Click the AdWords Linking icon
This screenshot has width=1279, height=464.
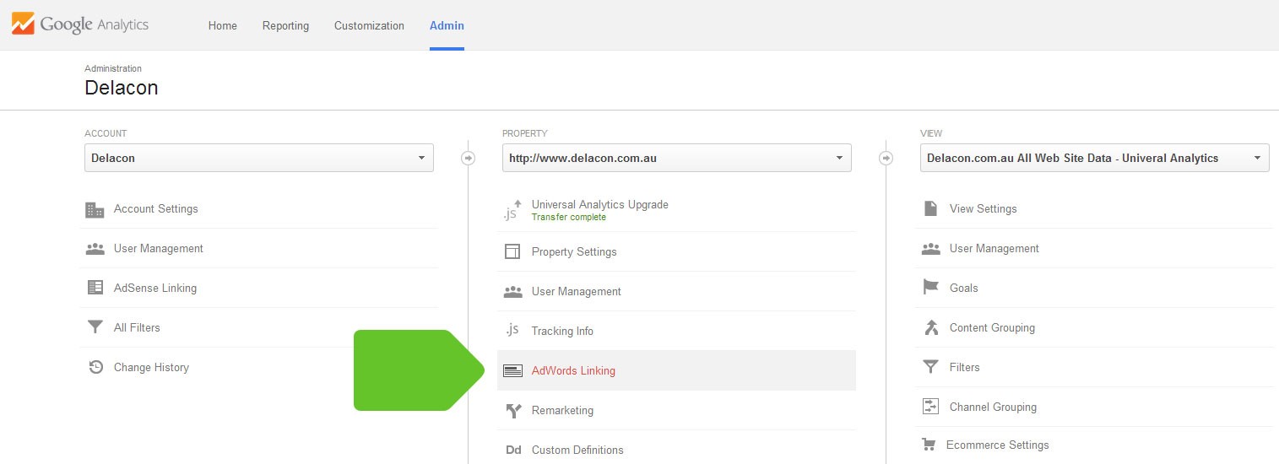coord(512,370)
